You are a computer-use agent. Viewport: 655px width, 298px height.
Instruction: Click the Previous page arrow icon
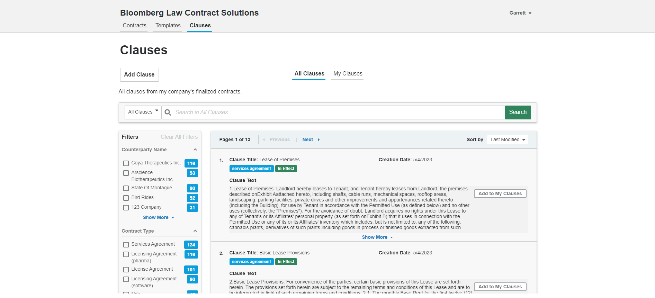pos(264,139)
